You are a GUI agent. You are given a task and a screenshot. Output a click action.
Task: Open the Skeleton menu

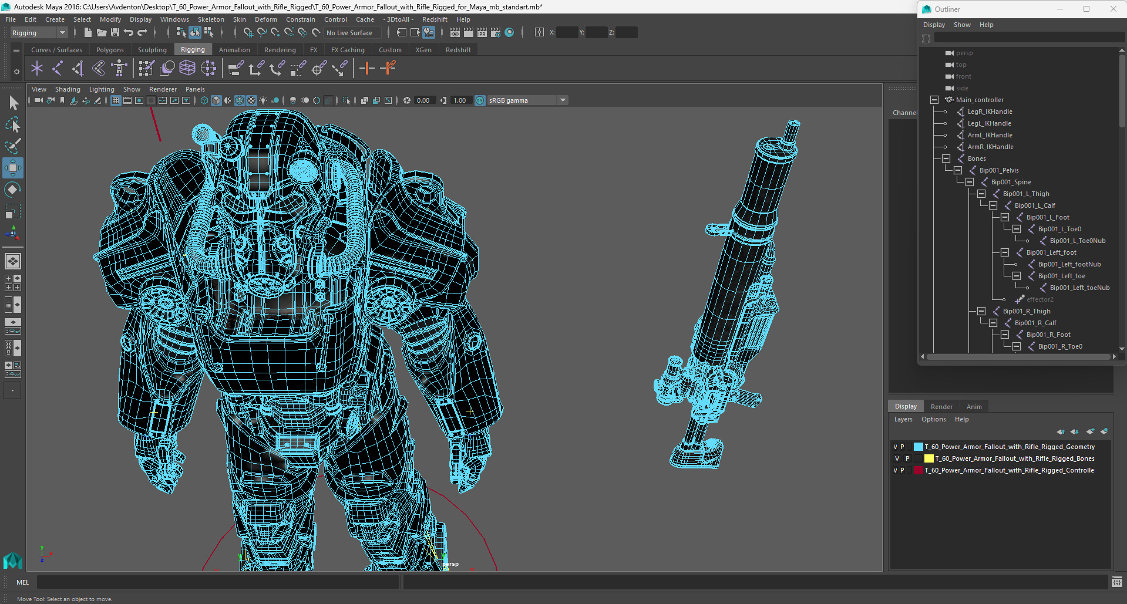(x=211, y=19)
